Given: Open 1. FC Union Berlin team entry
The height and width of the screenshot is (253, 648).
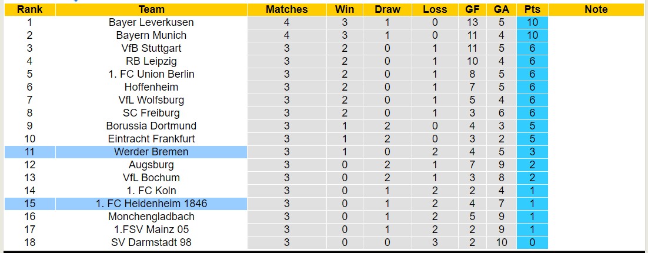Looking at the screenshot, I should click(151, 74).
